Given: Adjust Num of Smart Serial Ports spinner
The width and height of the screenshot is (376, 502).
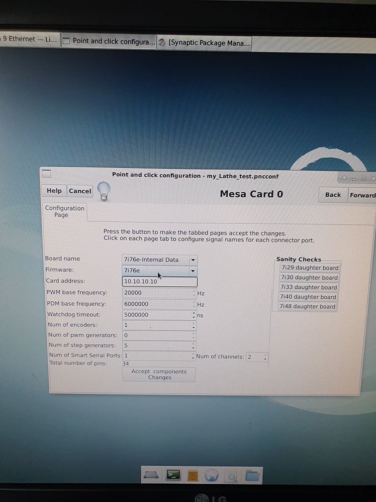Looking at the screenshot, I should [x=193, y=356].
